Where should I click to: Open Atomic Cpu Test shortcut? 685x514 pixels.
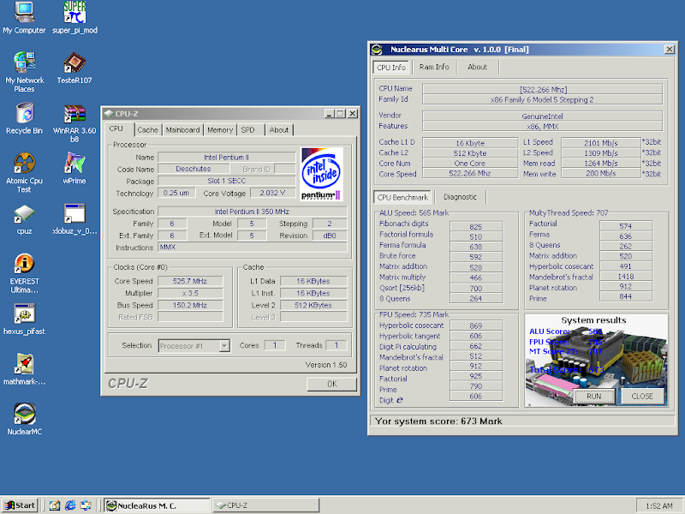pyautogui.click(x=24, y=173)
